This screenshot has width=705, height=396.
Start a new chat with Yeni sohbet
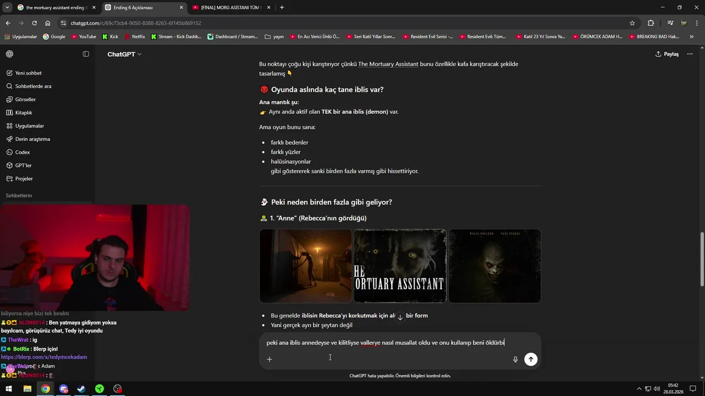29,73
